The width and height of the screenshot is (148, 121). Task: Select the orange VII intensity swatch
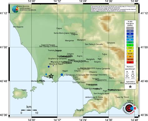click(130, 57)
